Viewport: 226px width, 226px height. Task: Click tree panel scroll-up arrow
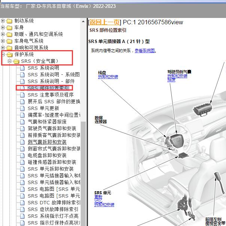[x=83, y=21]
